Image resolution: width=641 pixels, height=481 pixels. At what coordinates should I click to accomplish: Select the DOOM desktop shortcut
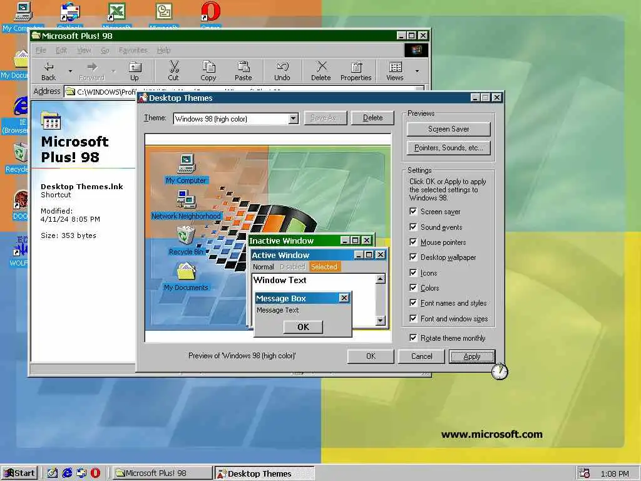click(21, 200)
